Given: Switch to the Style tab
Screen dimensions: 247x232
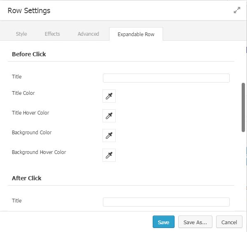Looking at the screenshot, I should tap(21, 34).
